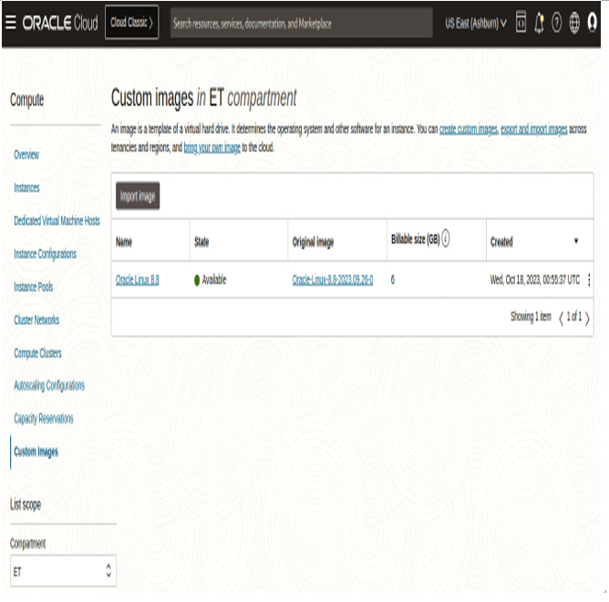Click the Wed, Oct 18, 2023 created date
The image size is (609, 602).
click(x=535, y=279)
